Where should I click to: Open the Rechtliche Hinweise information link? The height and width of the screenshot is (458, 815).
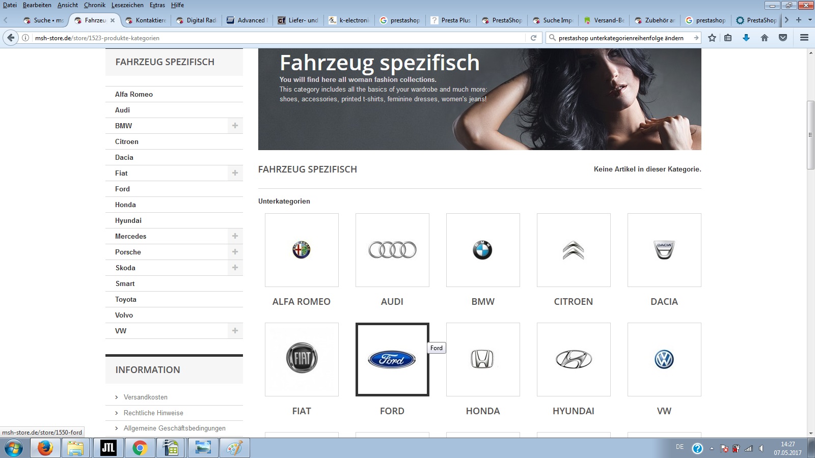(153, 413)
